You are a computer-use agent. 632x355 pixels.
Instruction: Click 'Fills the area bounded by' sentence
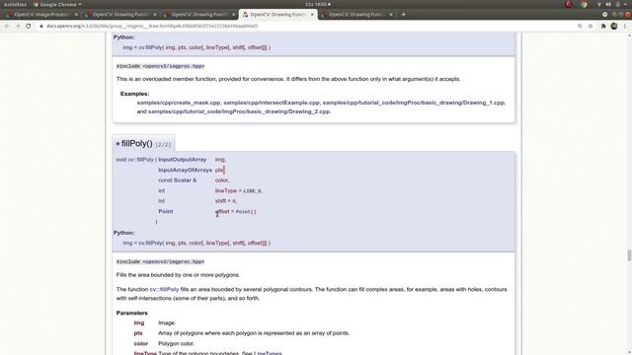[x=178, y=275]
